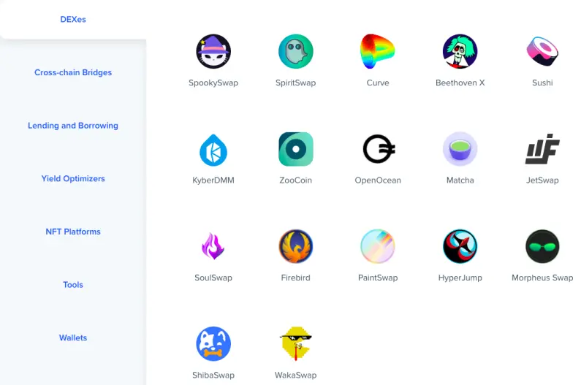Open the pastel PaintSwap icon

point(378,246)
